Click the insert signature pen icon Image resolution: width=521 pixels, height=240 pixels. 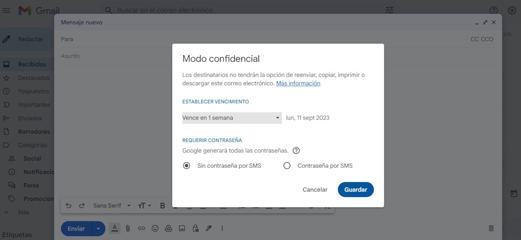click(209, 228)
